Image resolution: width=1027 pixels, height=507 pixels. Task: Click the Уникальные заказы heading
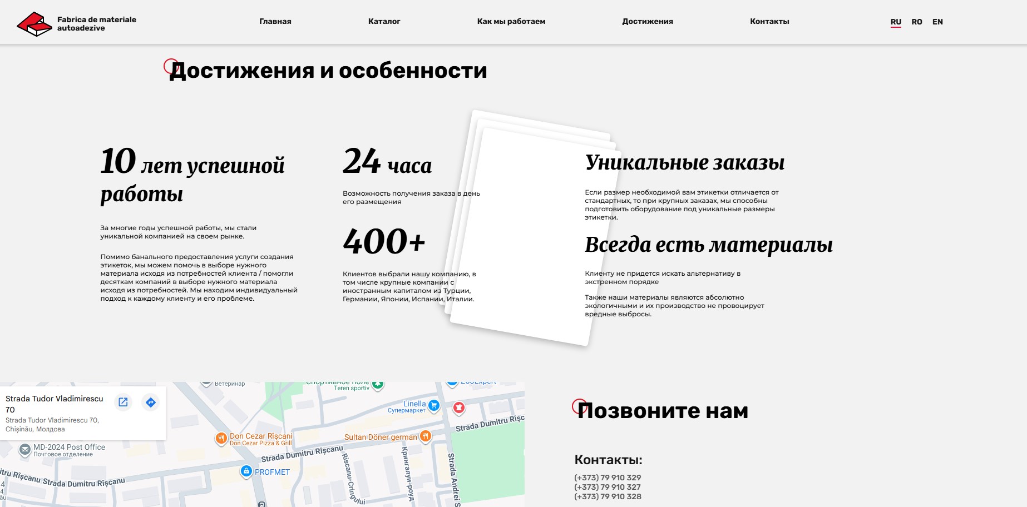click(x=685, y=162)
